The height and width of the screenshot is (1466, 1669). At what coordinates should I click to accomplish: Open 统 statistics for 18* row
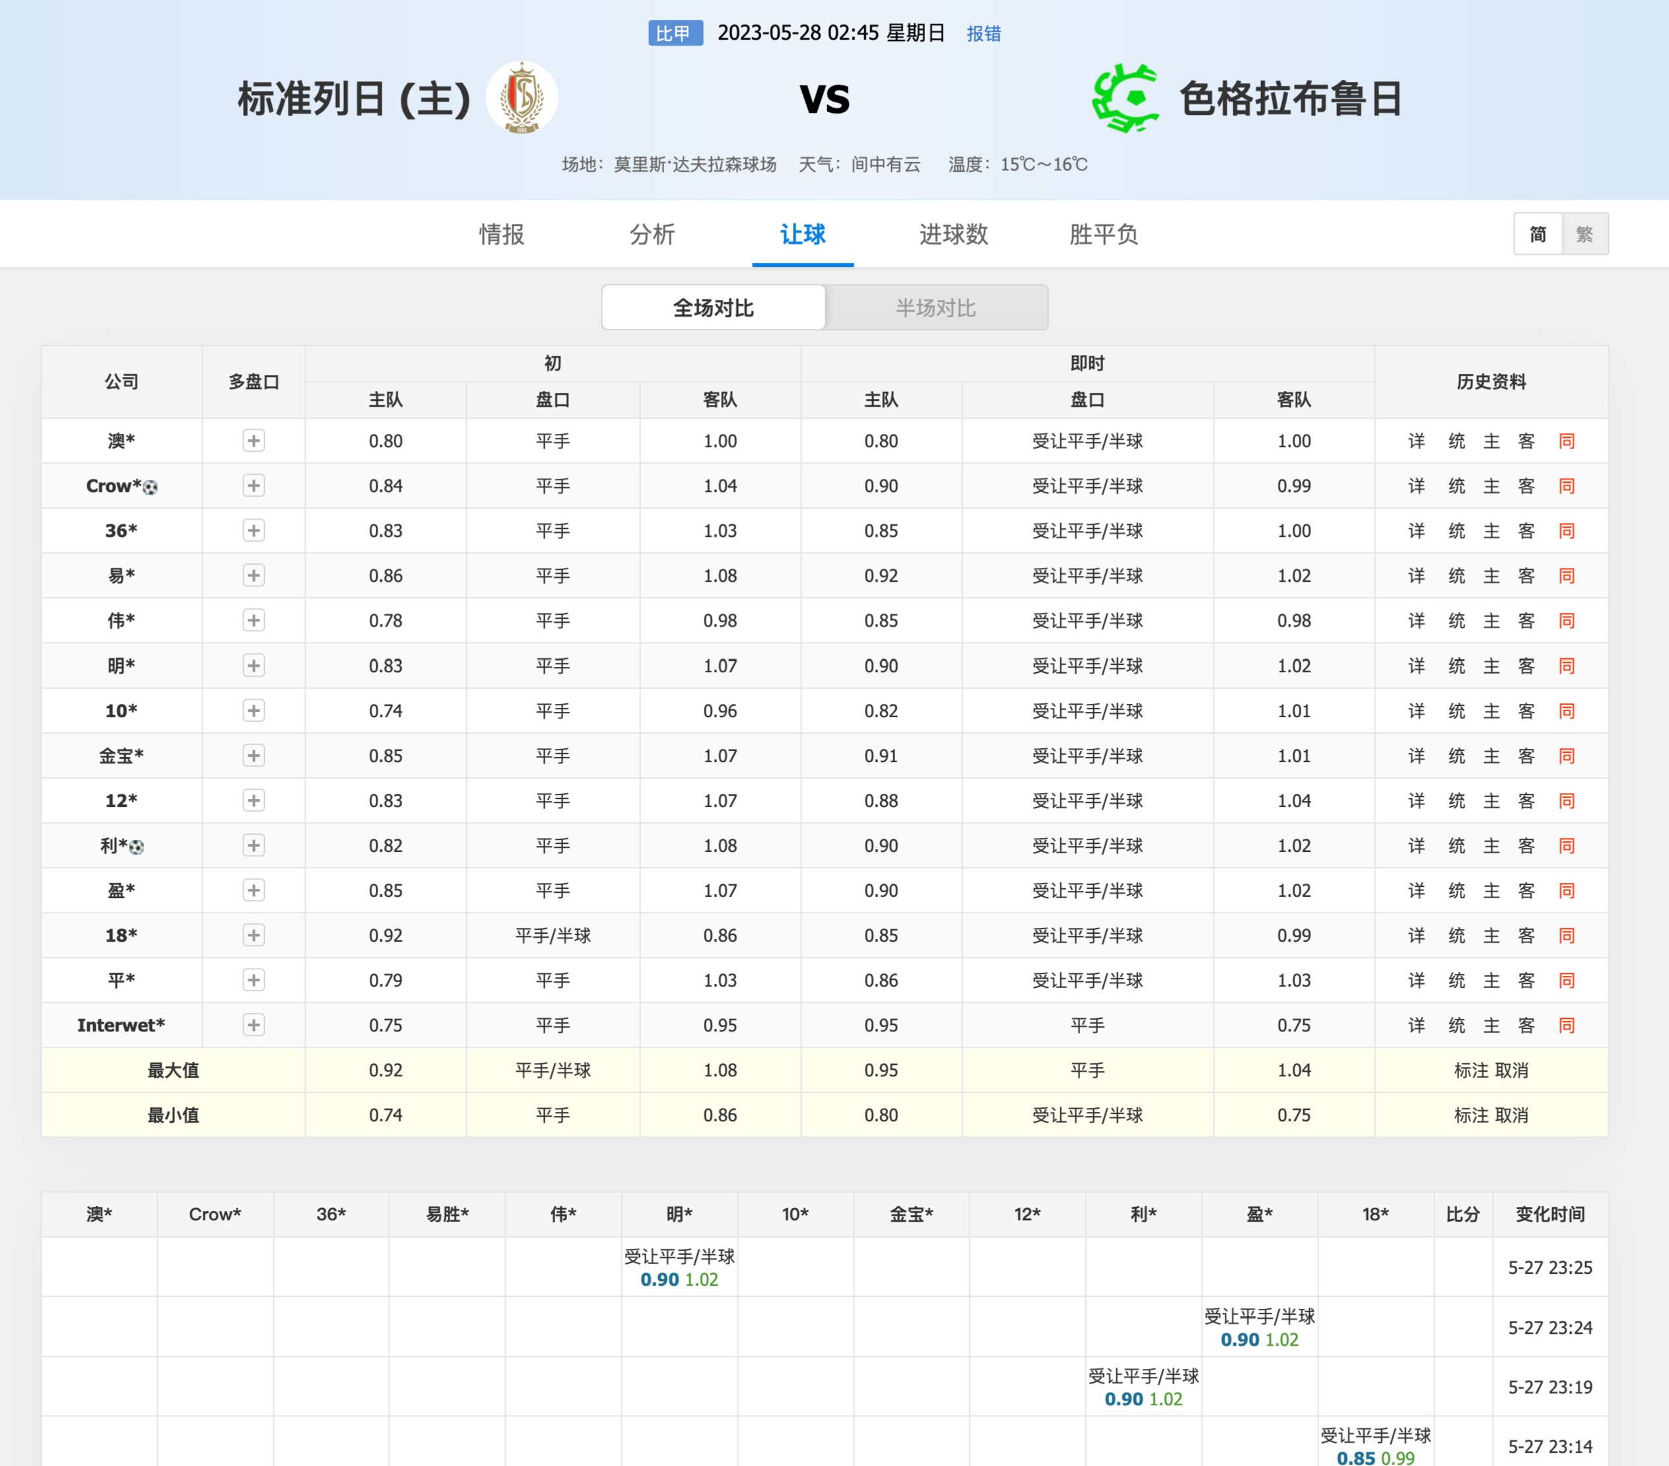[1456, 935]
